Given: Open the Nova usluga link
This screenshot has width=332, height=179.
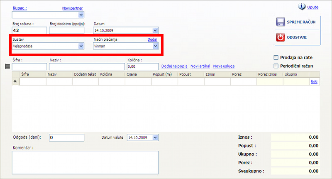Looking at the screenshot, I should click(224, 66).
